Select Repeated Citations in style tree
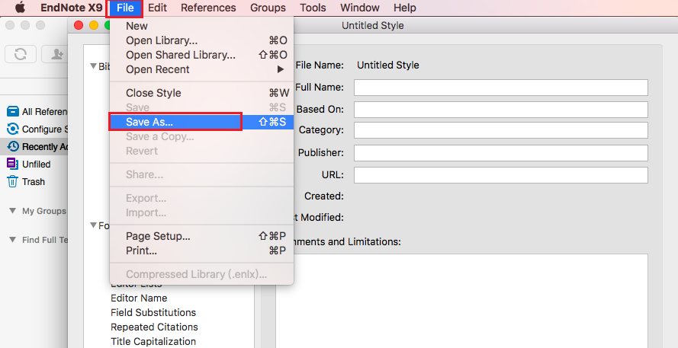Image resolution: width=678 pixels, height=348 pixels. [x=154, y=327]
